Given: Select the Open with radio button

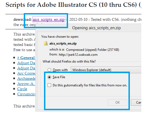Looking at the screenshot, I should [x=49, y=70].
